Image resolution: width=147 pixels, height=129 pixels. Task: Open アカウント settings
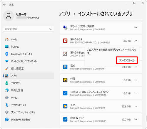point(29,83)
